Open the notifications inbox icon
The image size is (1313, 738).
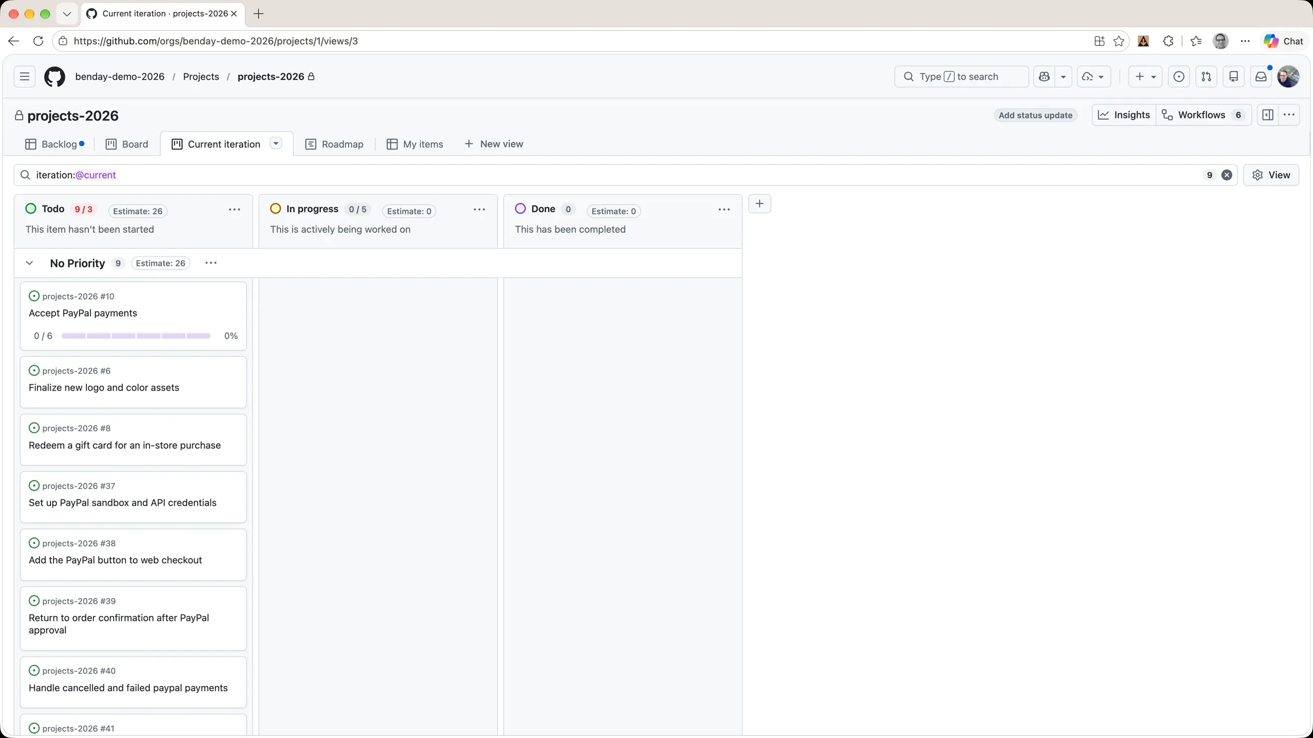click(1261, 76)
